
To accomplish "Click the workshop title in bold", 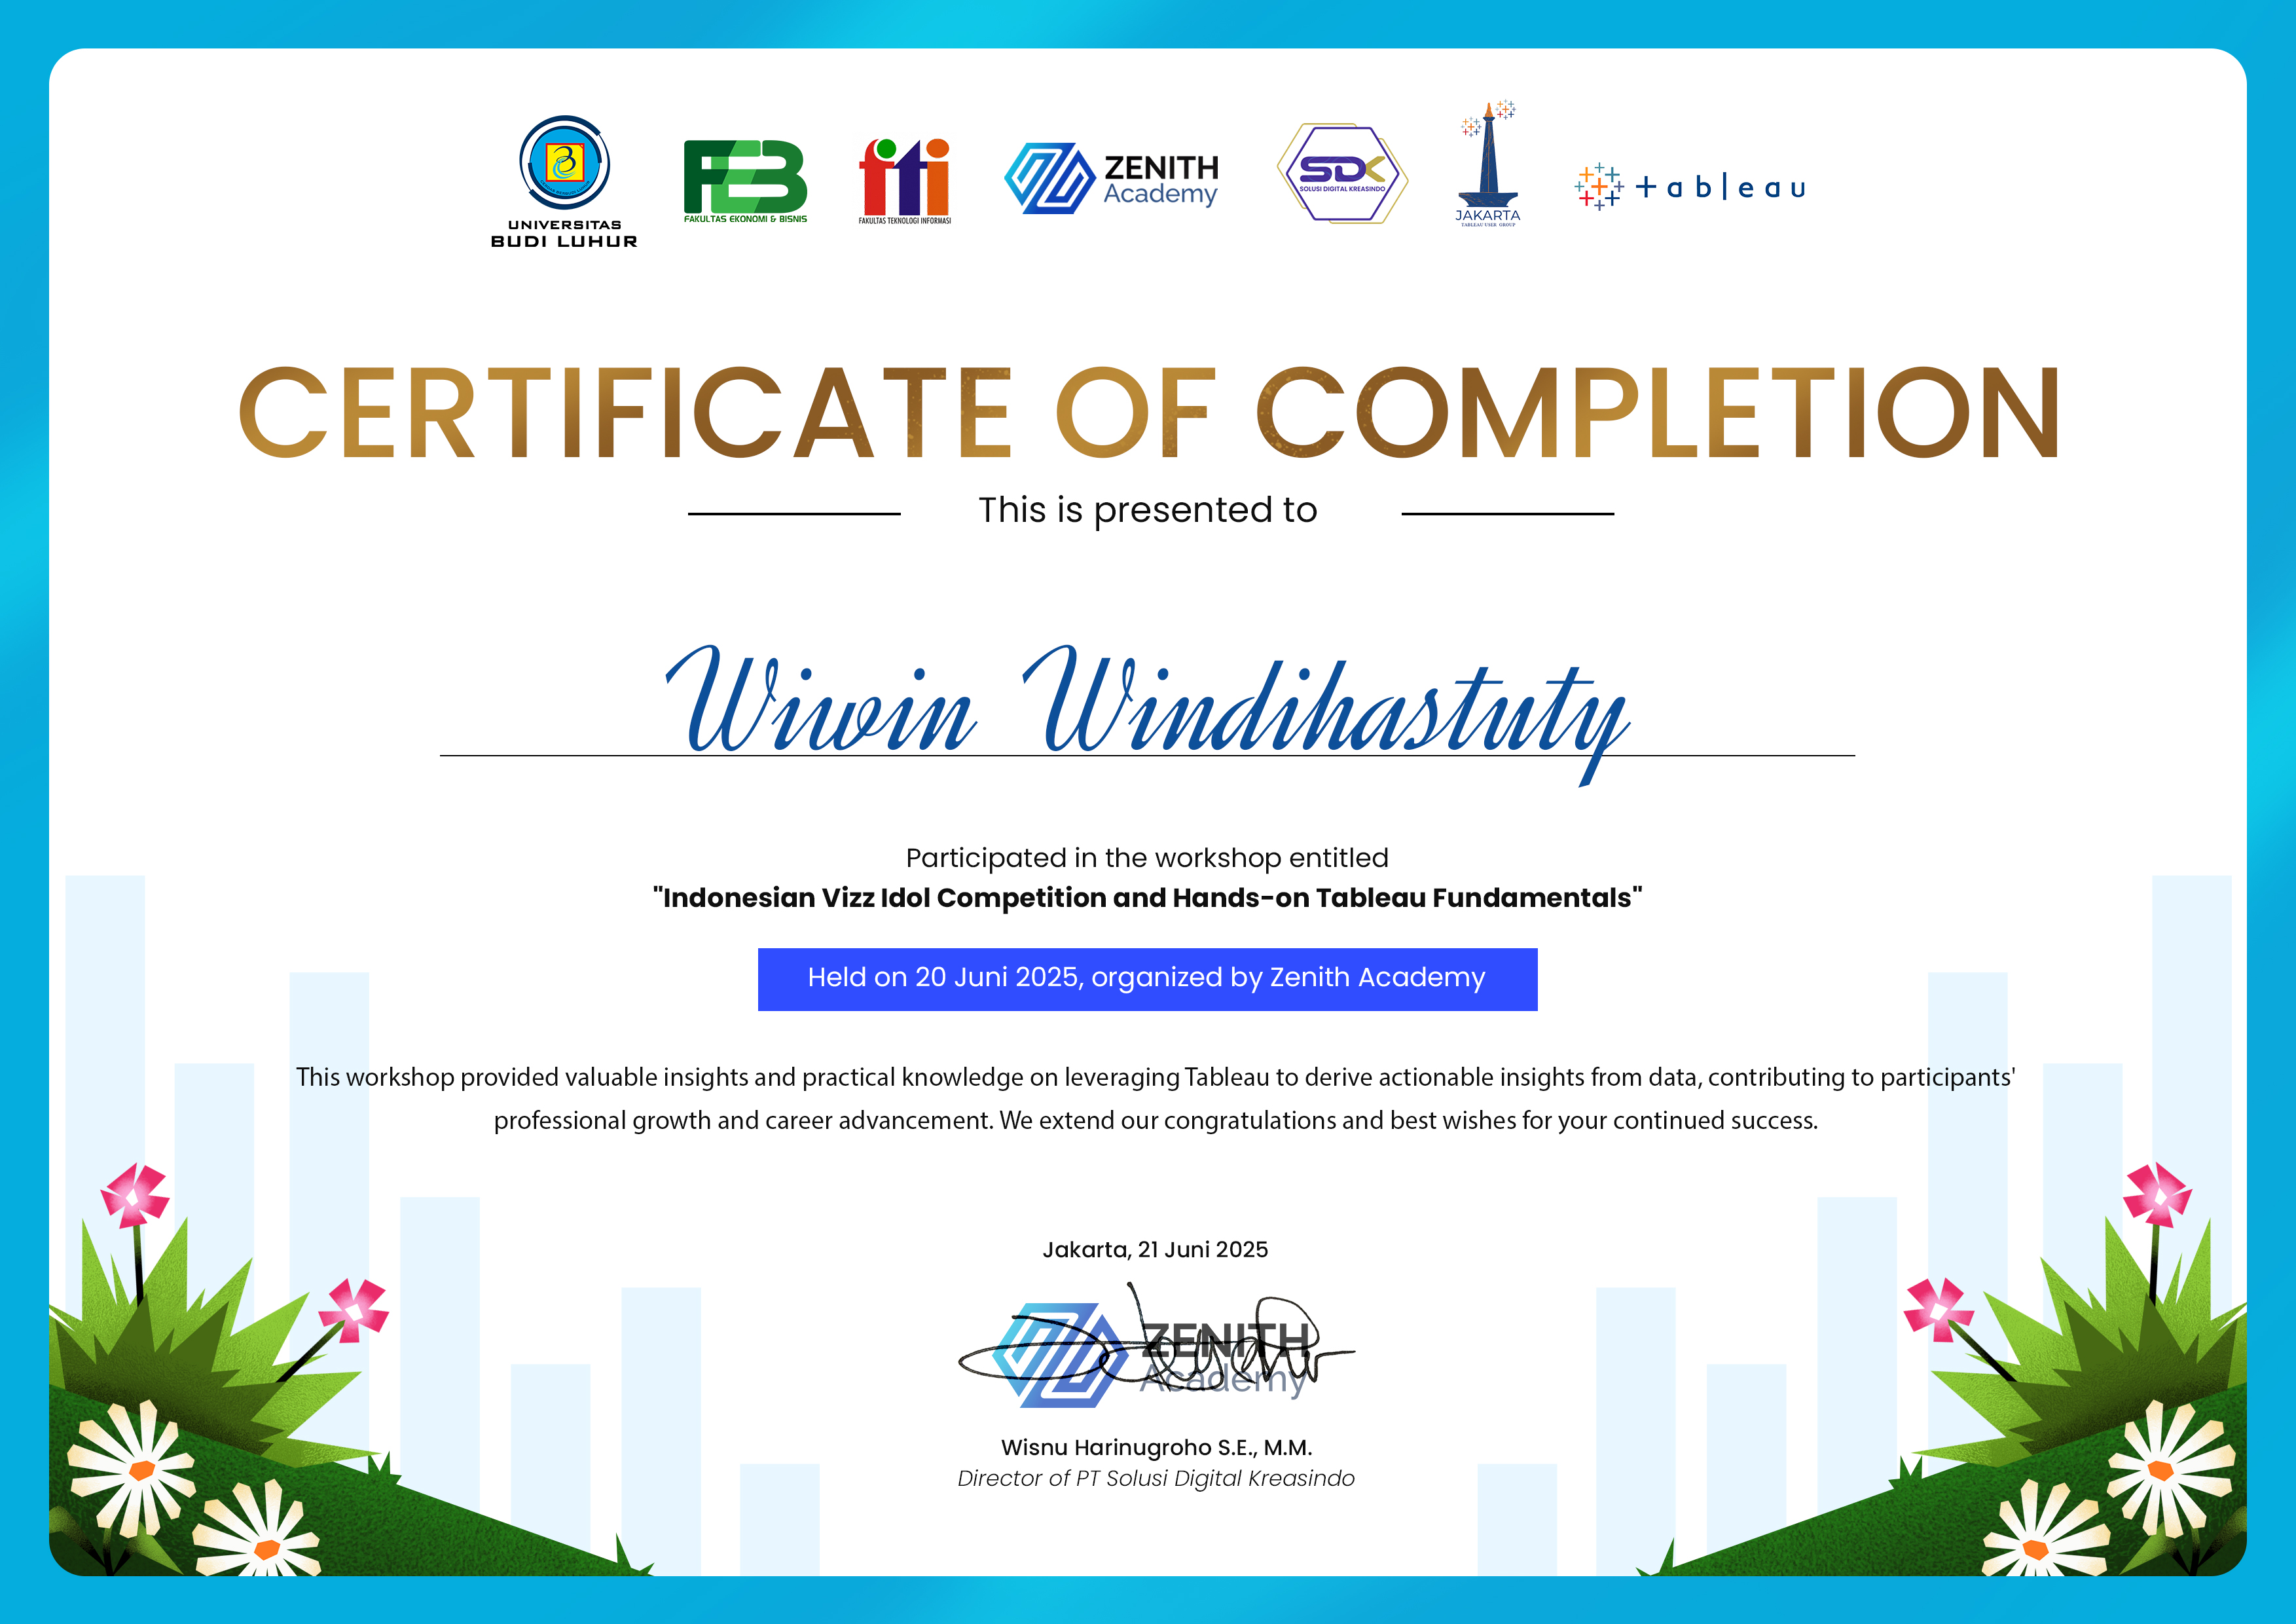I will click(1147, 898).
